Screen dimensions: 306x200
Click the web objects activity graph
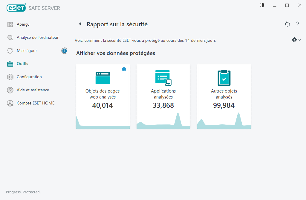pos(103,122)
